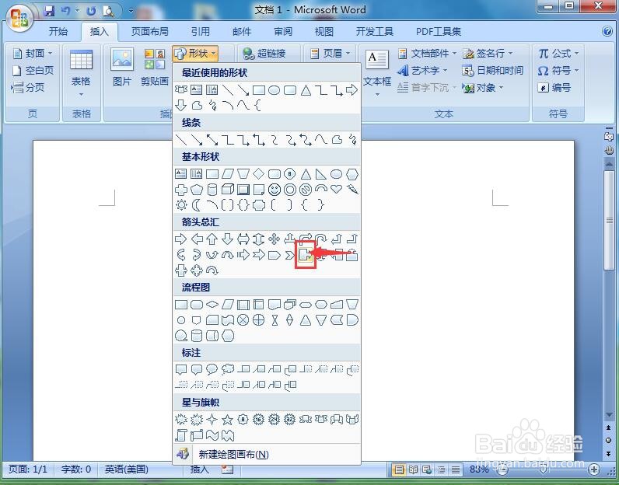
Task: Click zoom in plus button
Action: point(594,469)
